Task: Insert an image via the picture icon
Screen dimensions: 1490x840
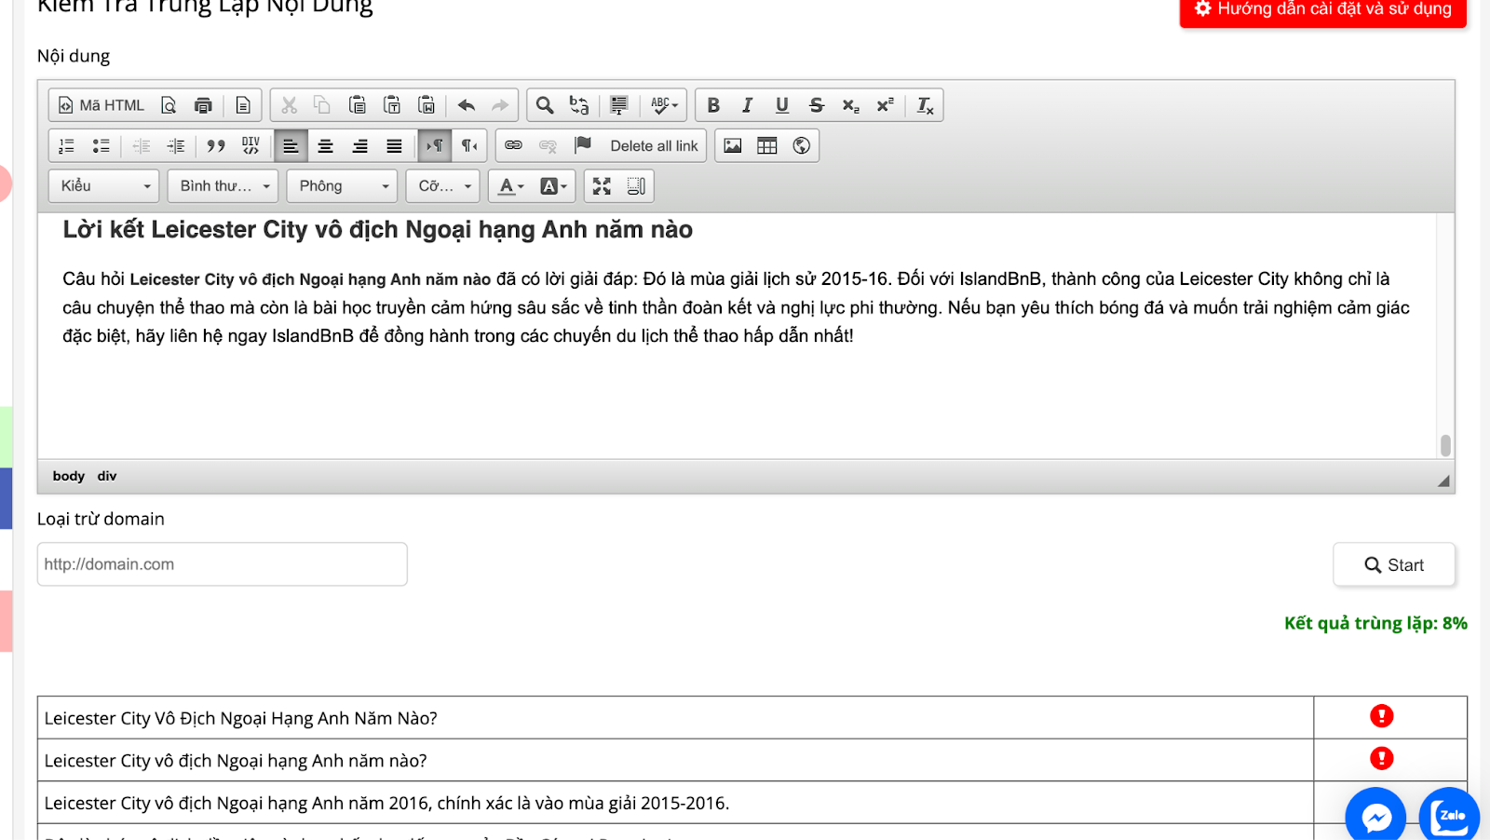Action: 733,145
